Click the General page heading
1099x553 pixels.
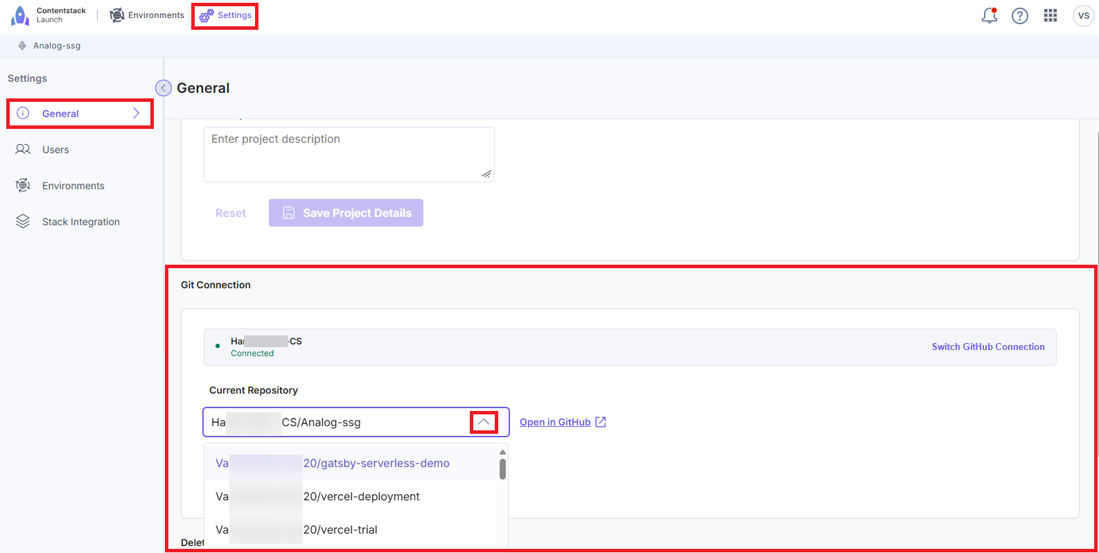[203, 88]
